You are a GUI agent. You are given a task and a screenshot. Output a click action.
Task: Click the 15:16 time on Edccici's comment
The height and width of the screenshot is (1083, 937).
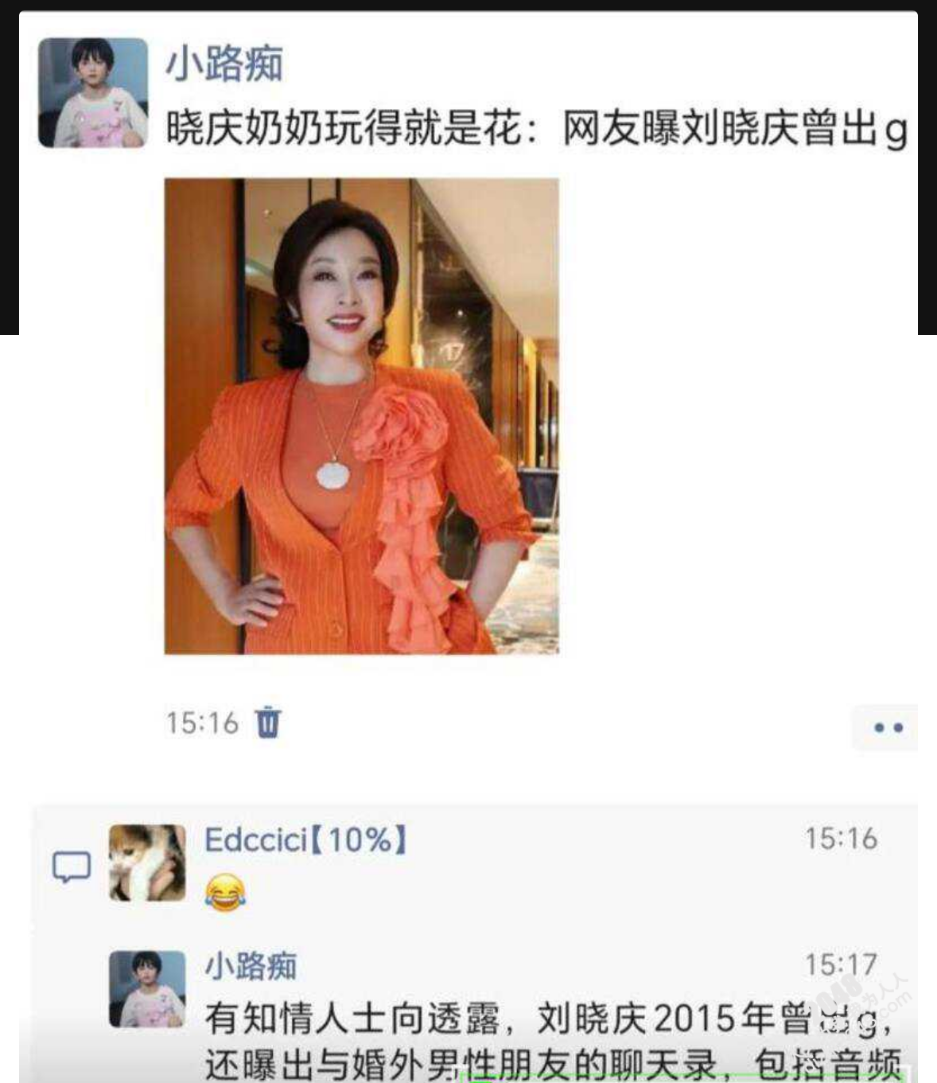841,839
